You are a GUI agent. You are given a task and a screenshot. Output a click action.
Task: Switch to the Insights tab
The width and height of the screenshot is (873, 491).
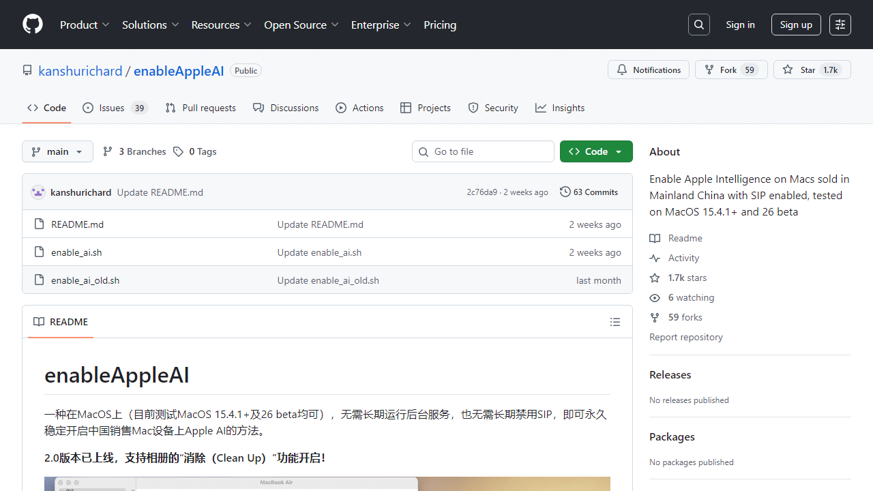pyautogui.click(x=560, y=108)
